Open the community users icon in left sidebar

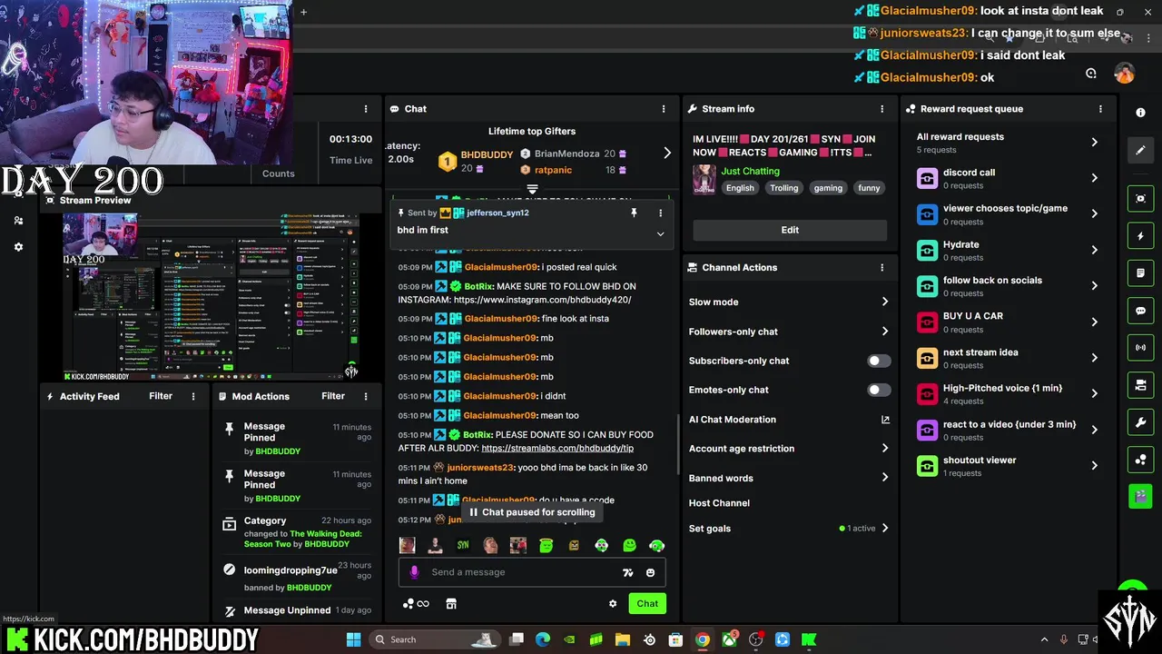click(x=18, y=220)
